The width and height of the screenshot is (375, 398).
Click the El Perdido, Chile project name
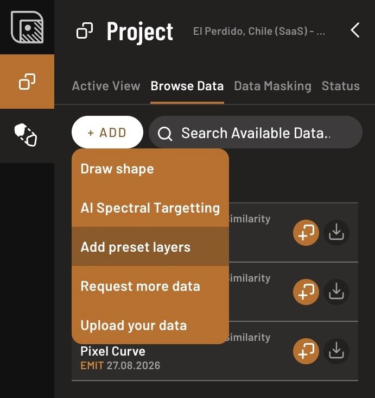point(259,31)
